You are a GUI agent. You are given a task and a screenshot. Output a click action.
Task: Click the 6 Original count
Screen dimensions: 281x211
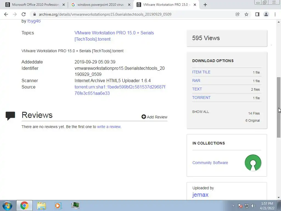(252, 121)
